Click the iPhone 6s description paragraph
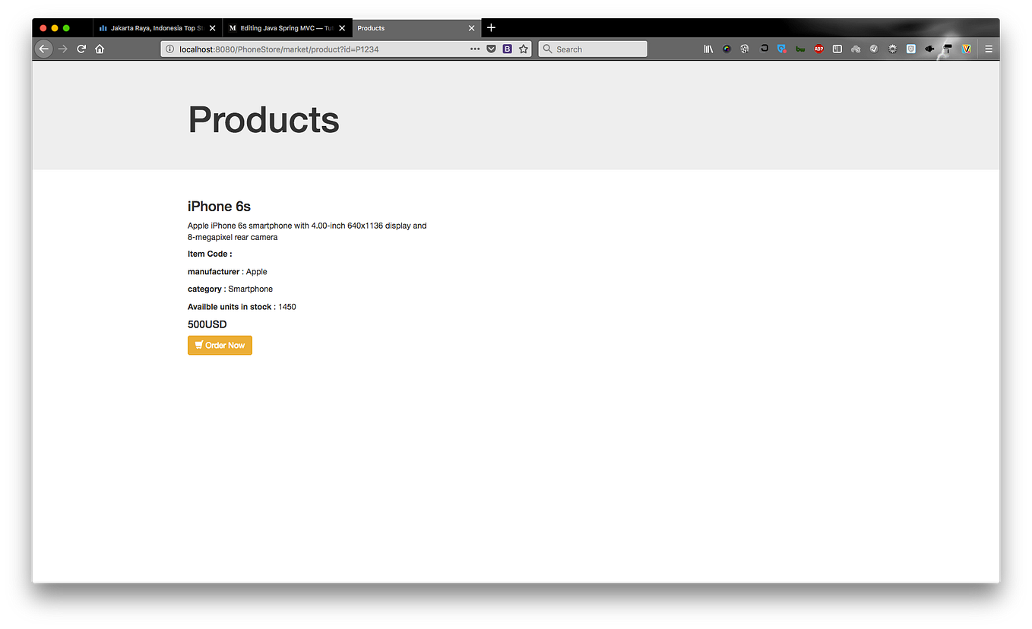This screenshot has height=629, width=1032. (307, 231)
